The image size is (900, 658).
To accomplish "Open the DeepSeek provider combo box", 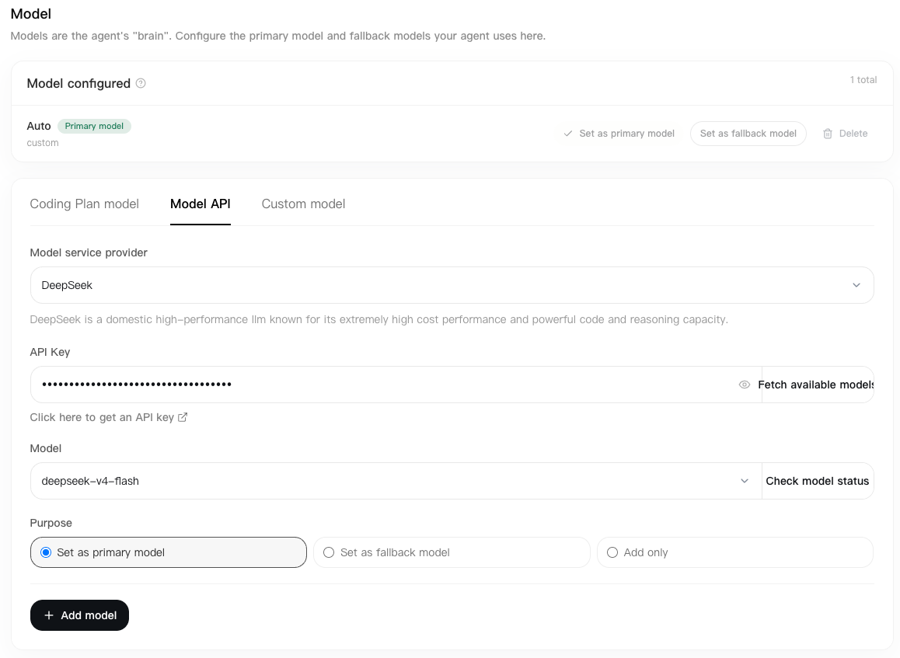I will tap(452, 285).
